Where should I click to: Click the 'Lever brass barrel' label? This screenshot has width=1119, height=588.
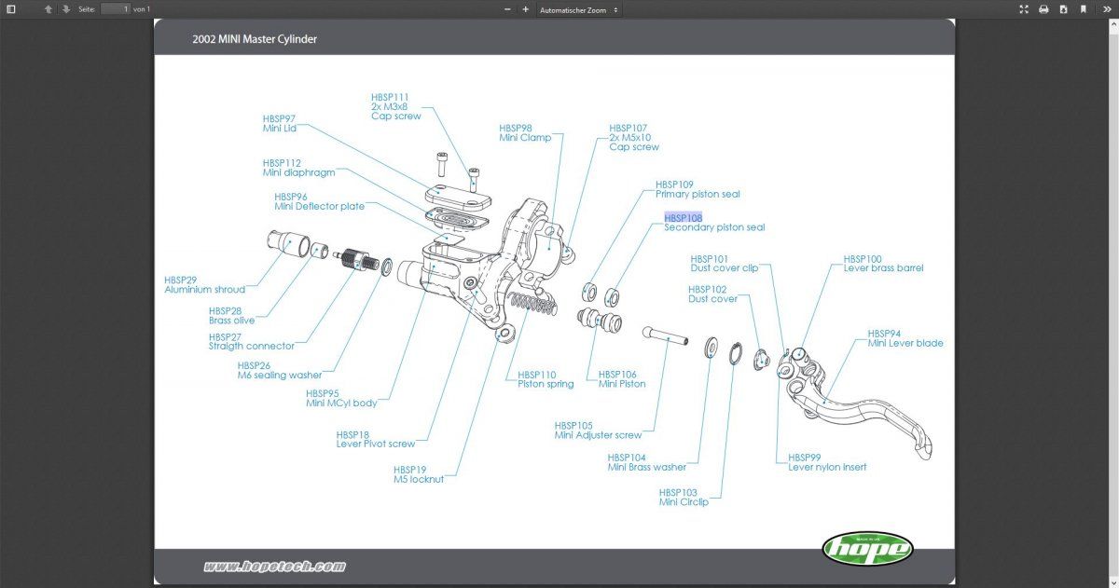pyautogui.click(x=884, y=268)
